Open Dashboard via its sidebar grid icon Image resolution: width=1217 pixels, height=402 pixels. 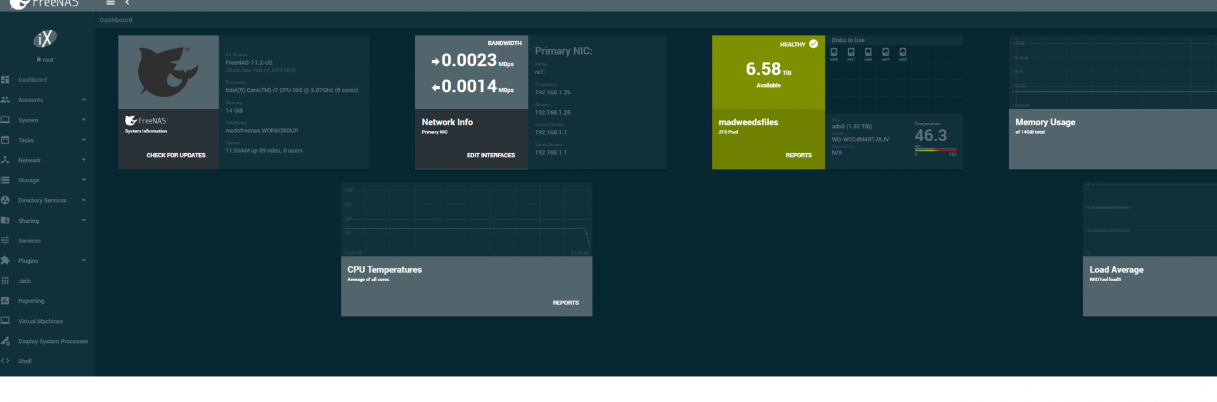coord(5,80)
